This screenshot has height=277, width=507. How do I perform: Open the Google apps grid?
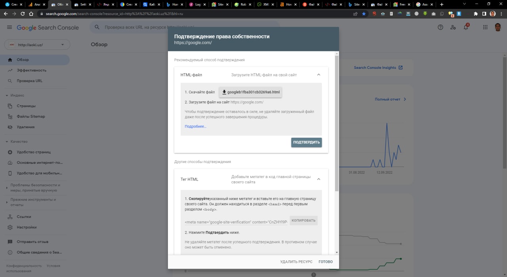click(x=485, y=27)
